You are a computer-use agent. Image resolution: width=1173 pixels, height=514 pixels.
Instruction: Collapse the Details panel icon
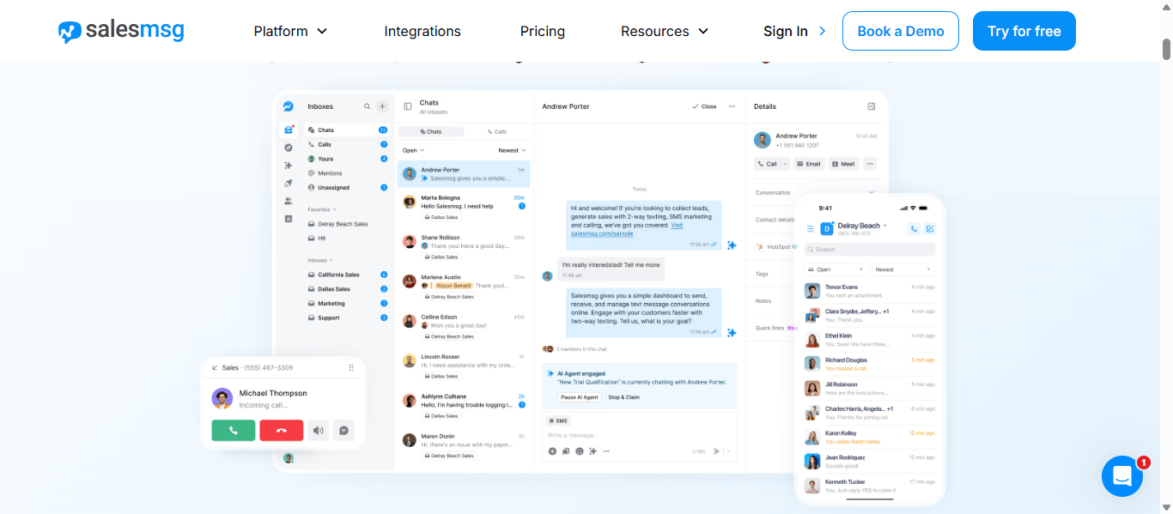click(x=872, y=106)
